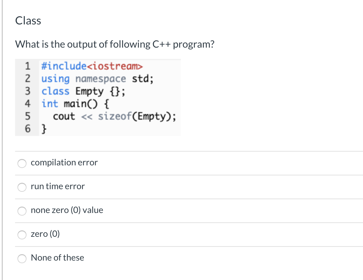Click the "Class" heading
Screen dimensions: 363x280
point(28,21)
